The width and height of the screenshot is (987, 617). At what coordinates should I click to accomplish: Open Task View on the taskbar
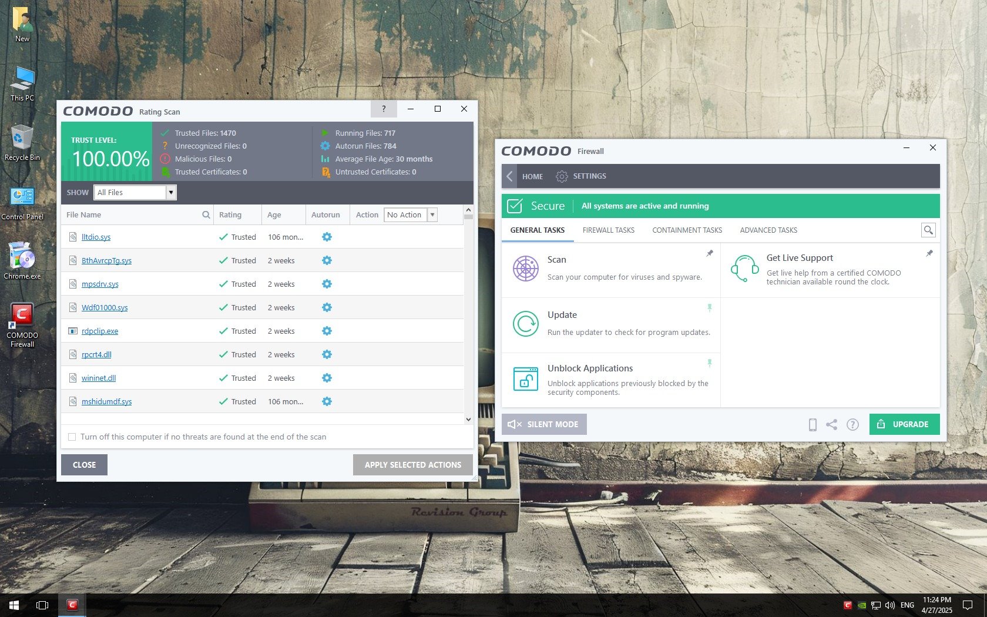[x=42, y=605]
